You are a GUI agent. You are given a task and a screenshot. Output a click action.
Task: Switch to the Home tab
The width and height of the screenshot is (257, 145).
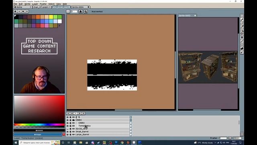(x=23, y=7)
